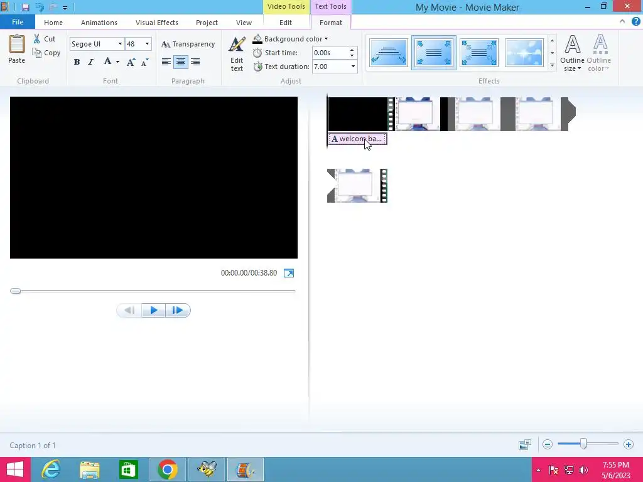Align caption text left
Viewport: 643px width, 482px height.
pos(166,62)
